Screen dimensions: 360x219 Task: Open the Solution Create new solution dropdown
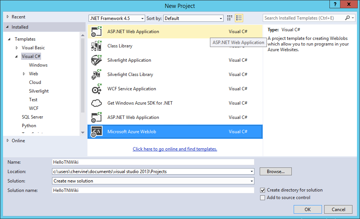tap(252, 181)
